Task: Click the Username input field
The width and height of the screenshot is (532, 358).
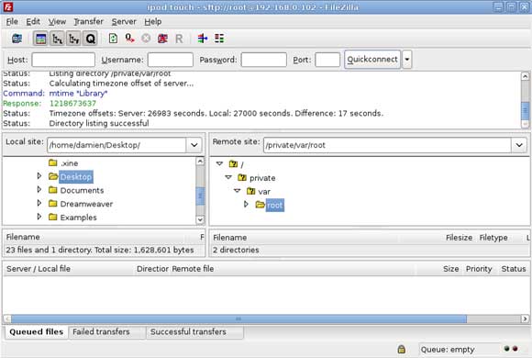Action: [171, 60]
